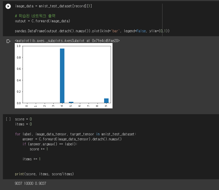Viewport: 219px width, 190px height.
Task: Click the x-axis tick label 2
Action: click(x=44, y=106)
